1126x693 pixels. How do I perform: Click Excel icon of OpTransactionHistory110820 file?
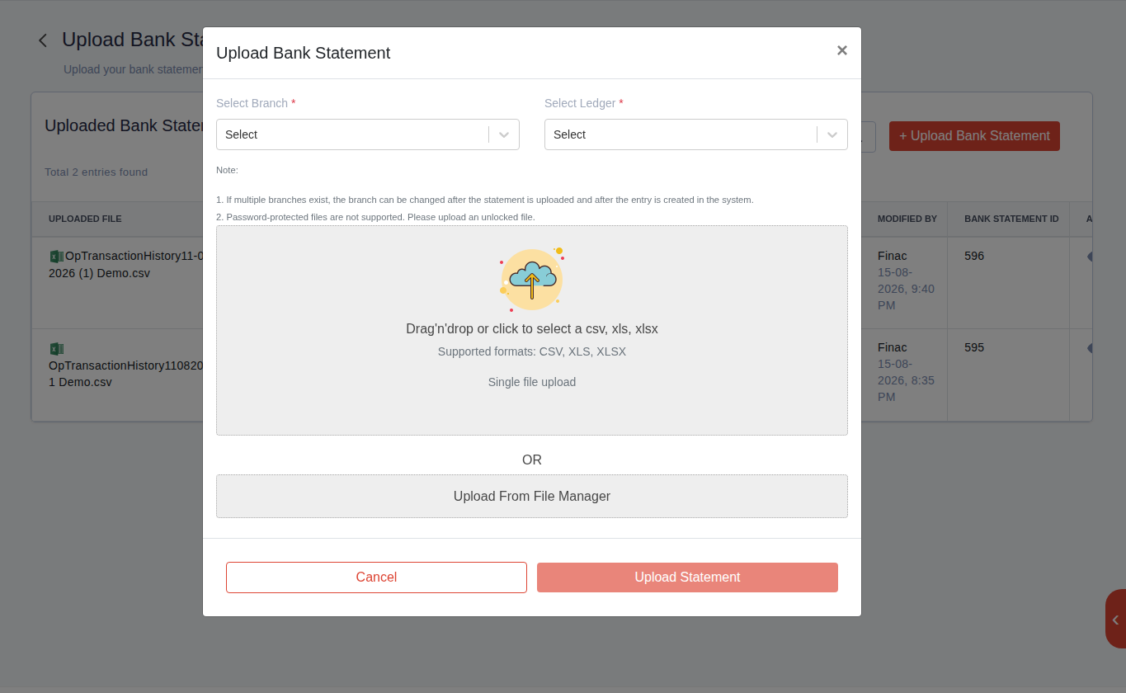(56, 349)
